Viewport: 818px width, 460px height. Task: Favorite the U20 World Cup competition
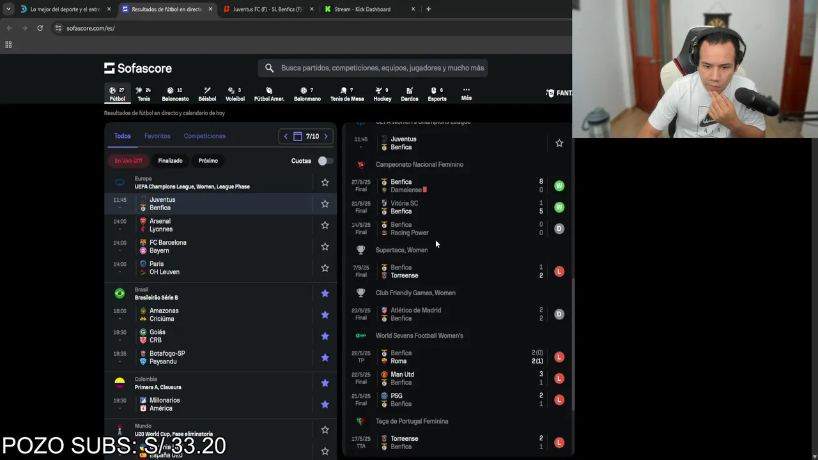click(x=325, y=430)
